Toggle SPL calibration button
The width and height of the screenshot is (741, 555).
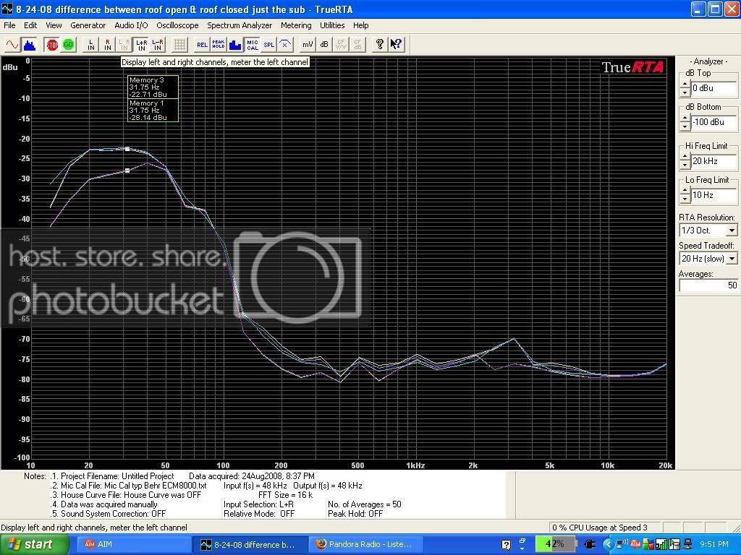[x=269, y=45]
